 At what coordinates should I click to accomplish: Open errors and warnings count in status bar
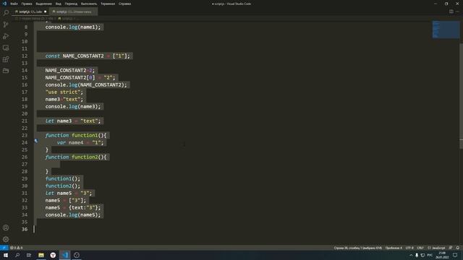pyautogui.click(x=16, y=248)
